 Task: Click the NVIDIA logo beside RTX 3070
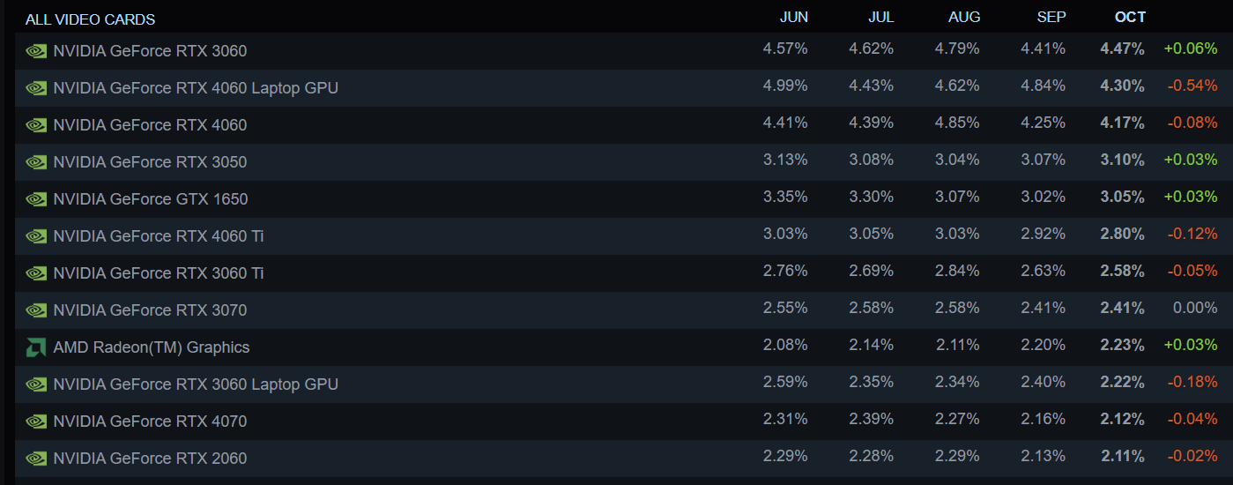(36, 310)
